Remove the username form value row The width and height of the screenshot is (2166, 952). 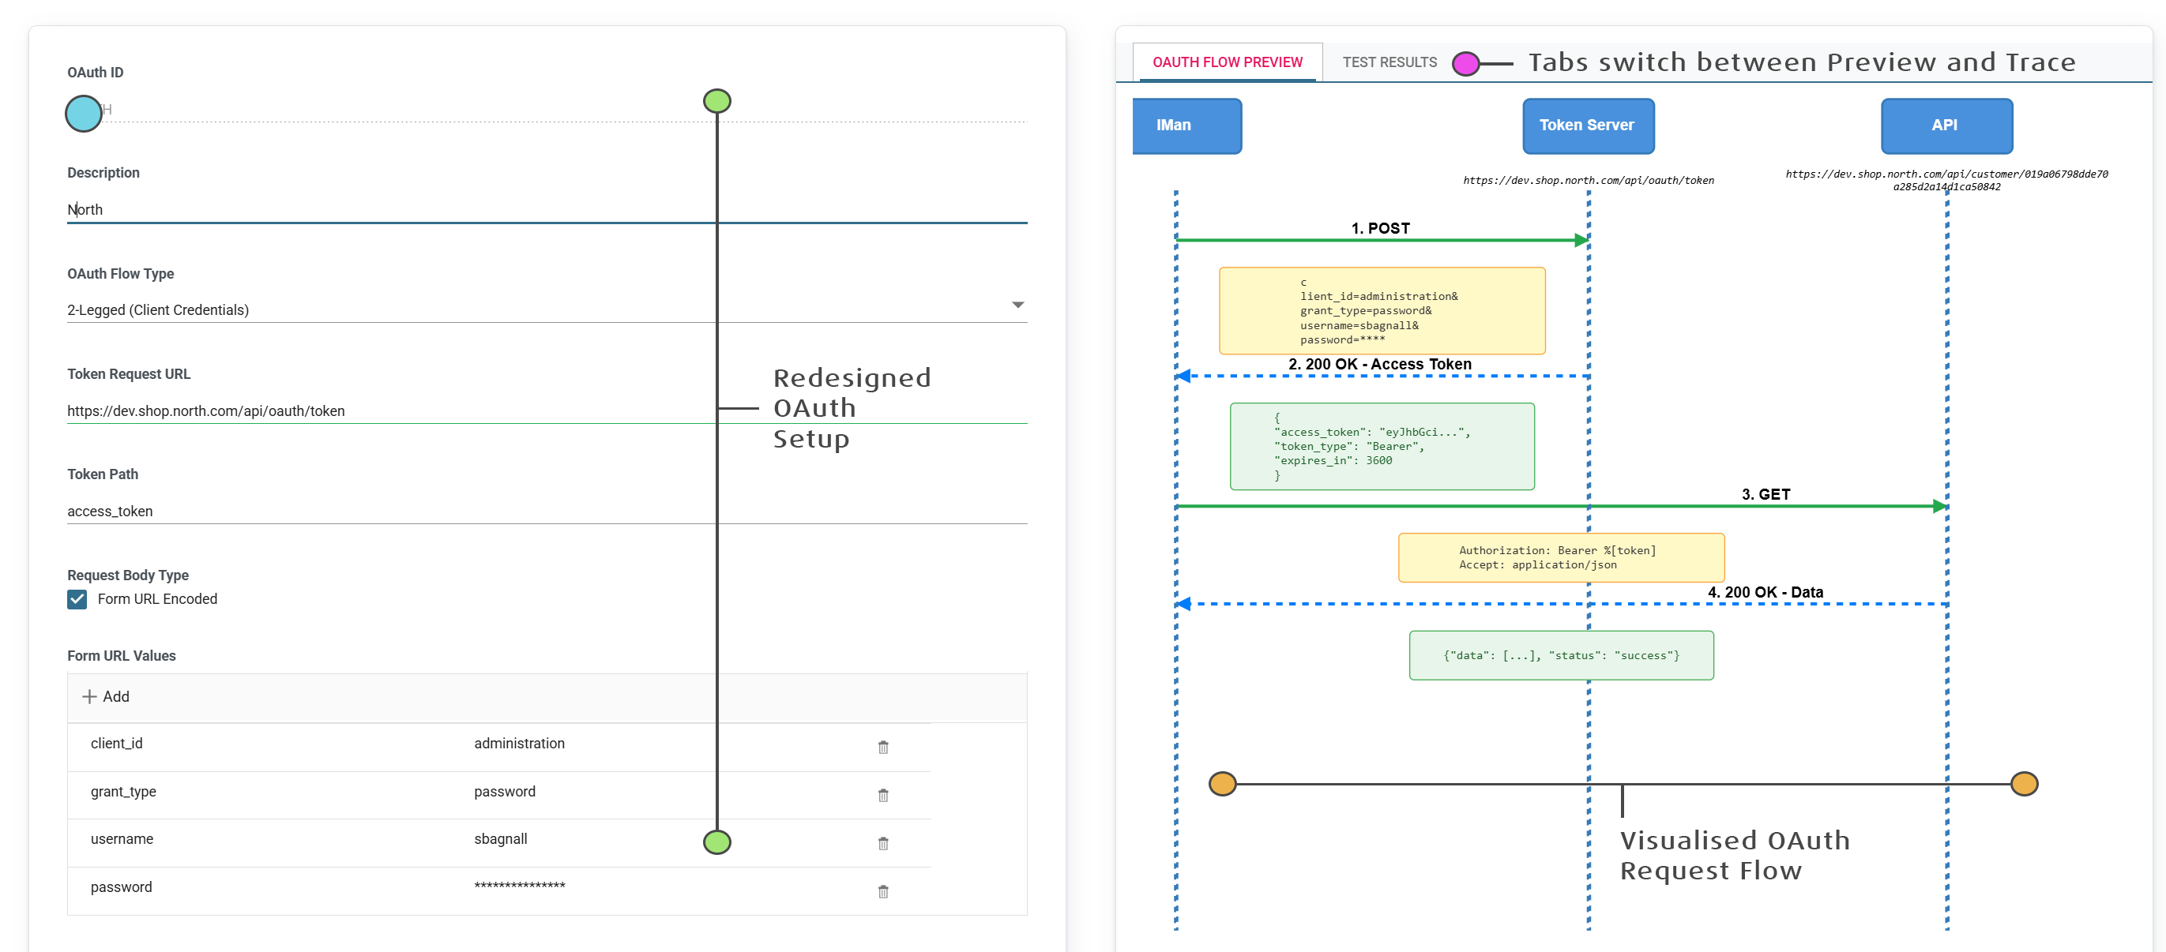point(883,843)
